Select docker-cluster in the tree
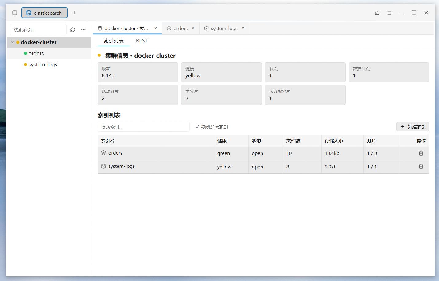The width and height of the screenshot is (439, 281). [49, 42]
